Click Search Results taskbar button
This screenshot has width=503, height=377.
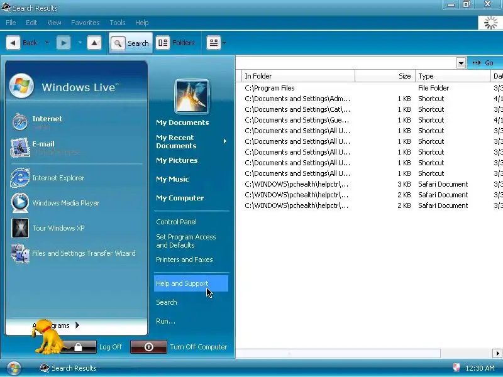point(68,368)
